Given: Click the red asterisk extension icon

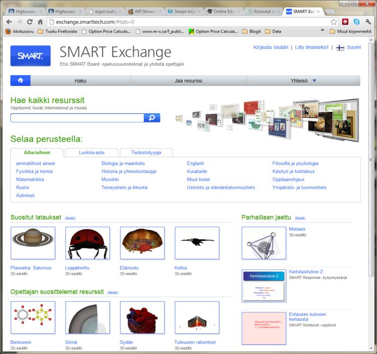Looking at the screenshot, I should [345, 22].
